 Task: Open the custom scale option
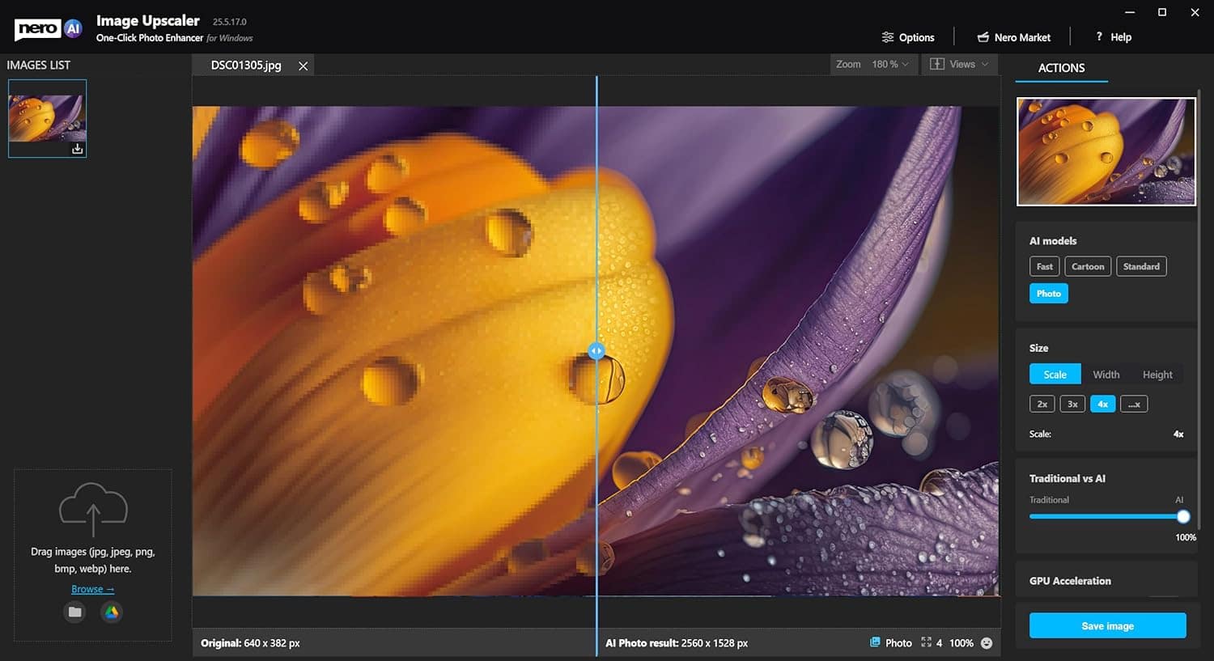click(1134, 405)
